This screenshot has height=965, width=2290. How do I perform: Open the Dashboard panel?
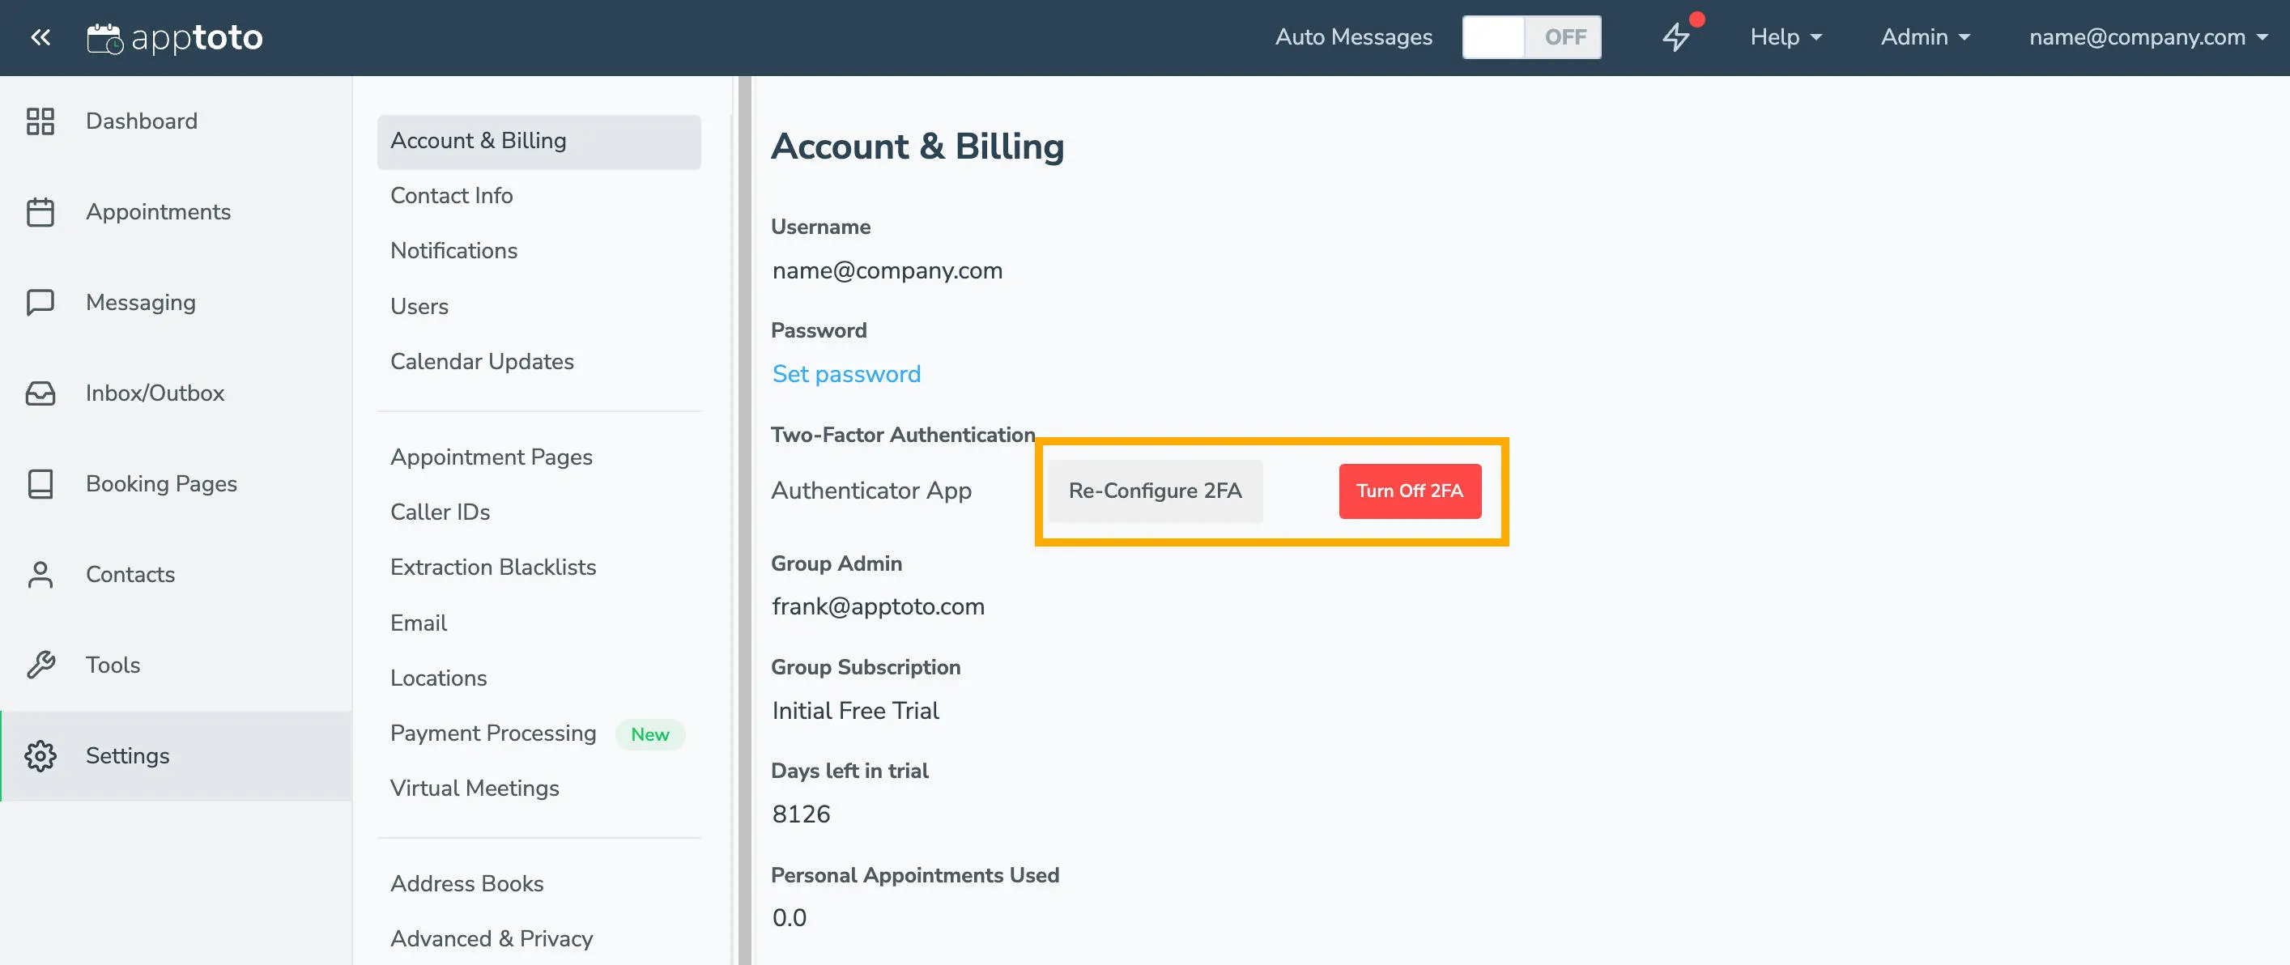click(x=142, y=121)
